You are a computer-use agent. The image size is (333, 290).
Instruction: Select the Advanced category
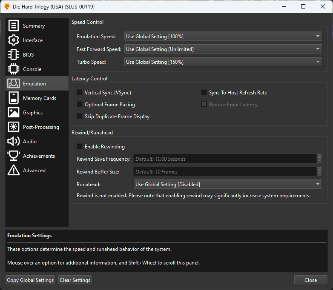pyautogui.click(x=37, y=170)
